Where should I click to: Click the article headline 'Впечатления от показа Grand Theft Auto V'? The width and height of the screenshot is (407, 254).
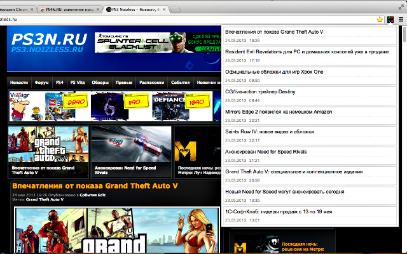point(94,185)
